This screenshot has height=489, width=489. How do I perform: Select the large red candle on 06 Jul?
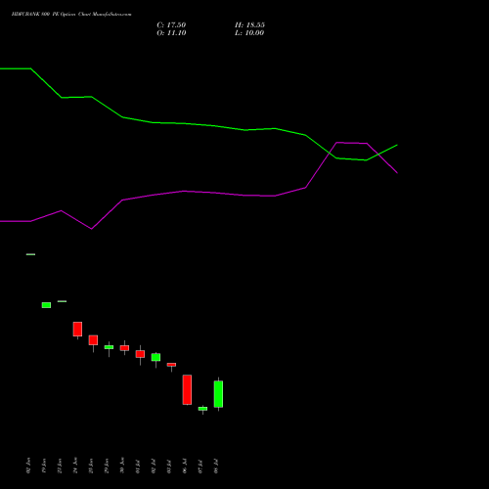tap(187, 389)
